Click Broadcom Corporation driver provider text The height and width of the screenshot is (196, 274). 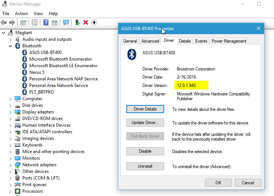pyautogui.click(x=196, y=69)
